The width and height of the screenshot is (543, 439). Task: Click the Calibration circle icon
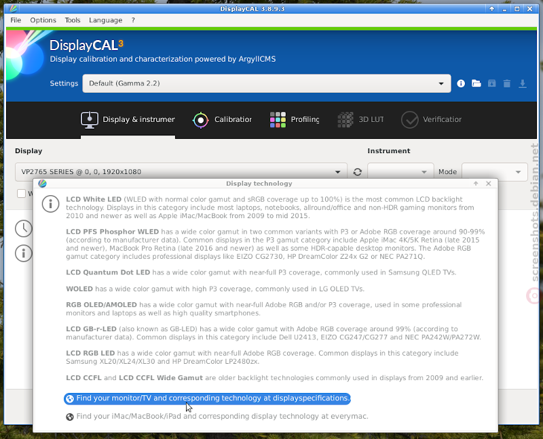tap(200, 121)
